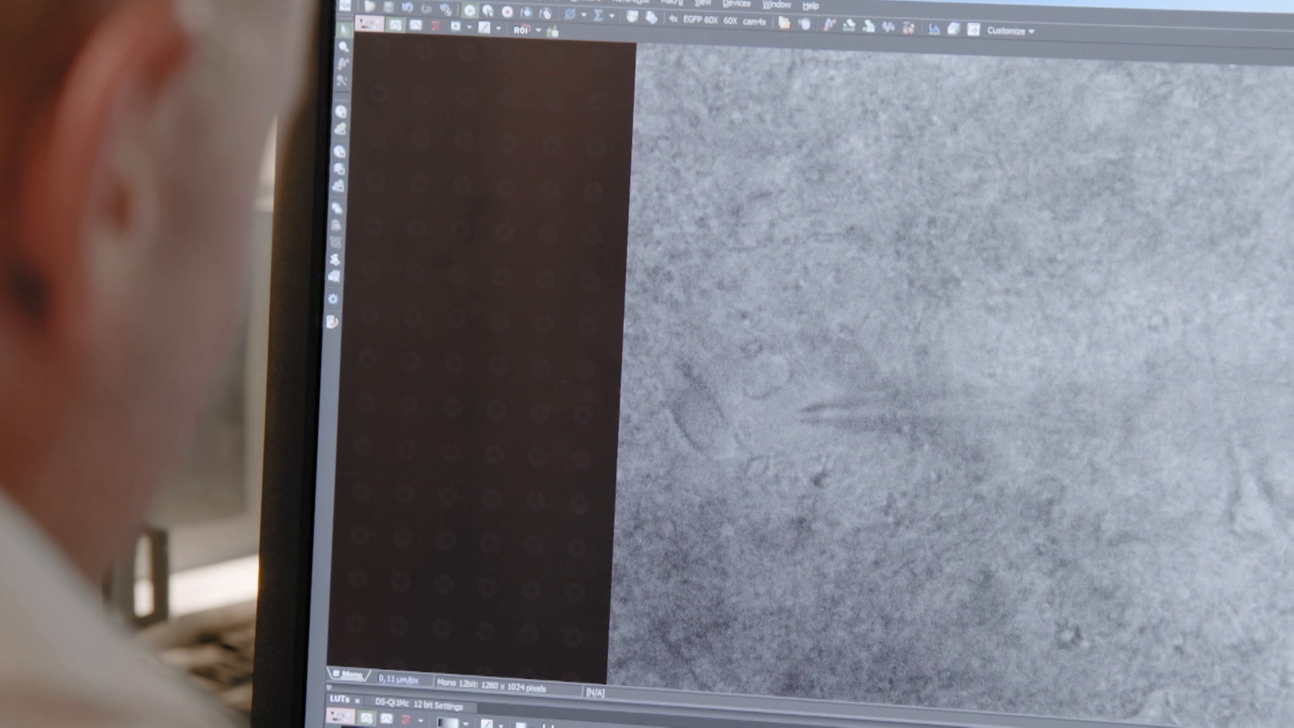
Task: Click the green icon right of ROI dropdown
Action: tap(552, 31)
